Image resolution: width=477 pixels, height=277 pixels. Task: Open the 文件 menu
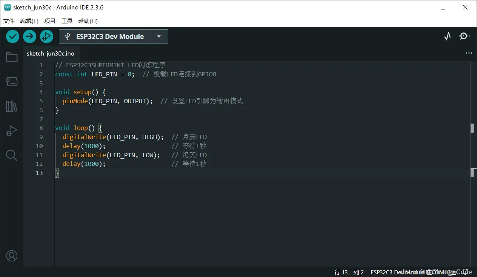tap(9, 21)
